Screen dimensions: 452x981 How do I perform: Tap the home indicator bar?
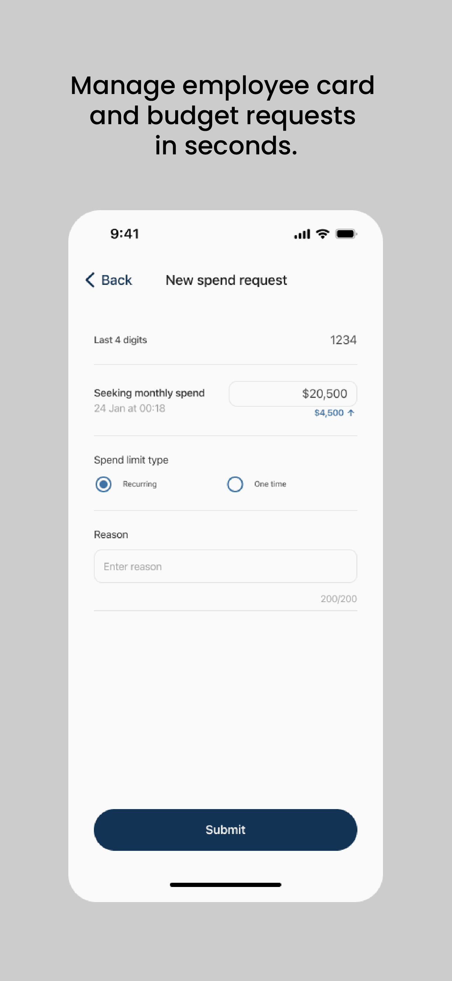[x=225, y=885]
